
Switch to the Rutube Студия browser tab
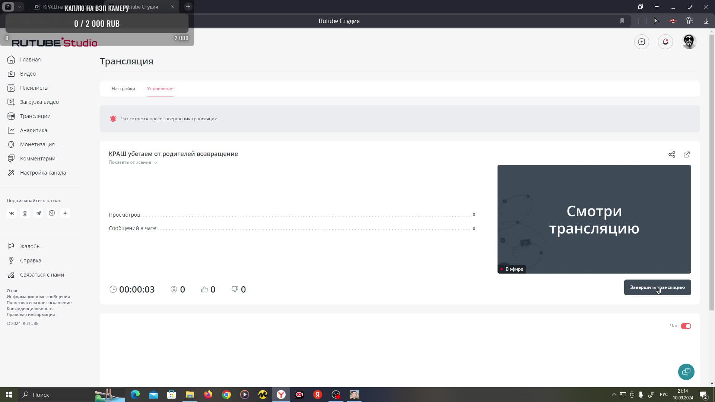(142, 7)
